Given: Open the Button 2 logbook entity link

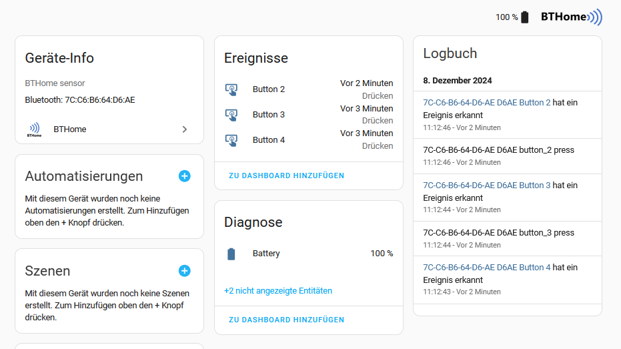Looking at the screenshot, I should [487, 103].
